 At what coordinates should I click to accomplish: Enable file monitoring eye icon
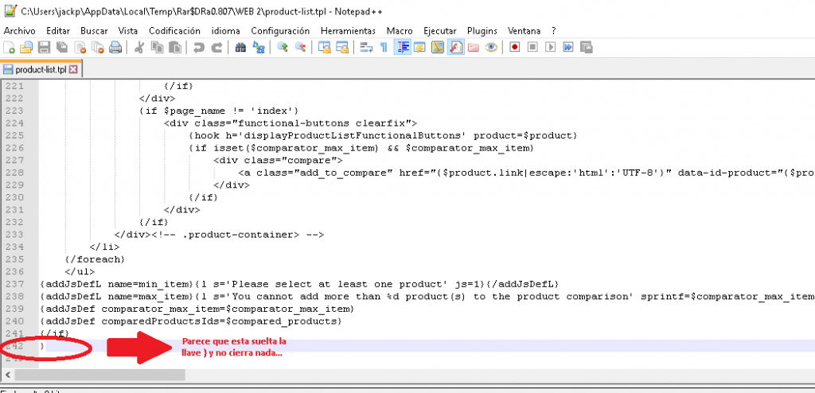point(491,48)
